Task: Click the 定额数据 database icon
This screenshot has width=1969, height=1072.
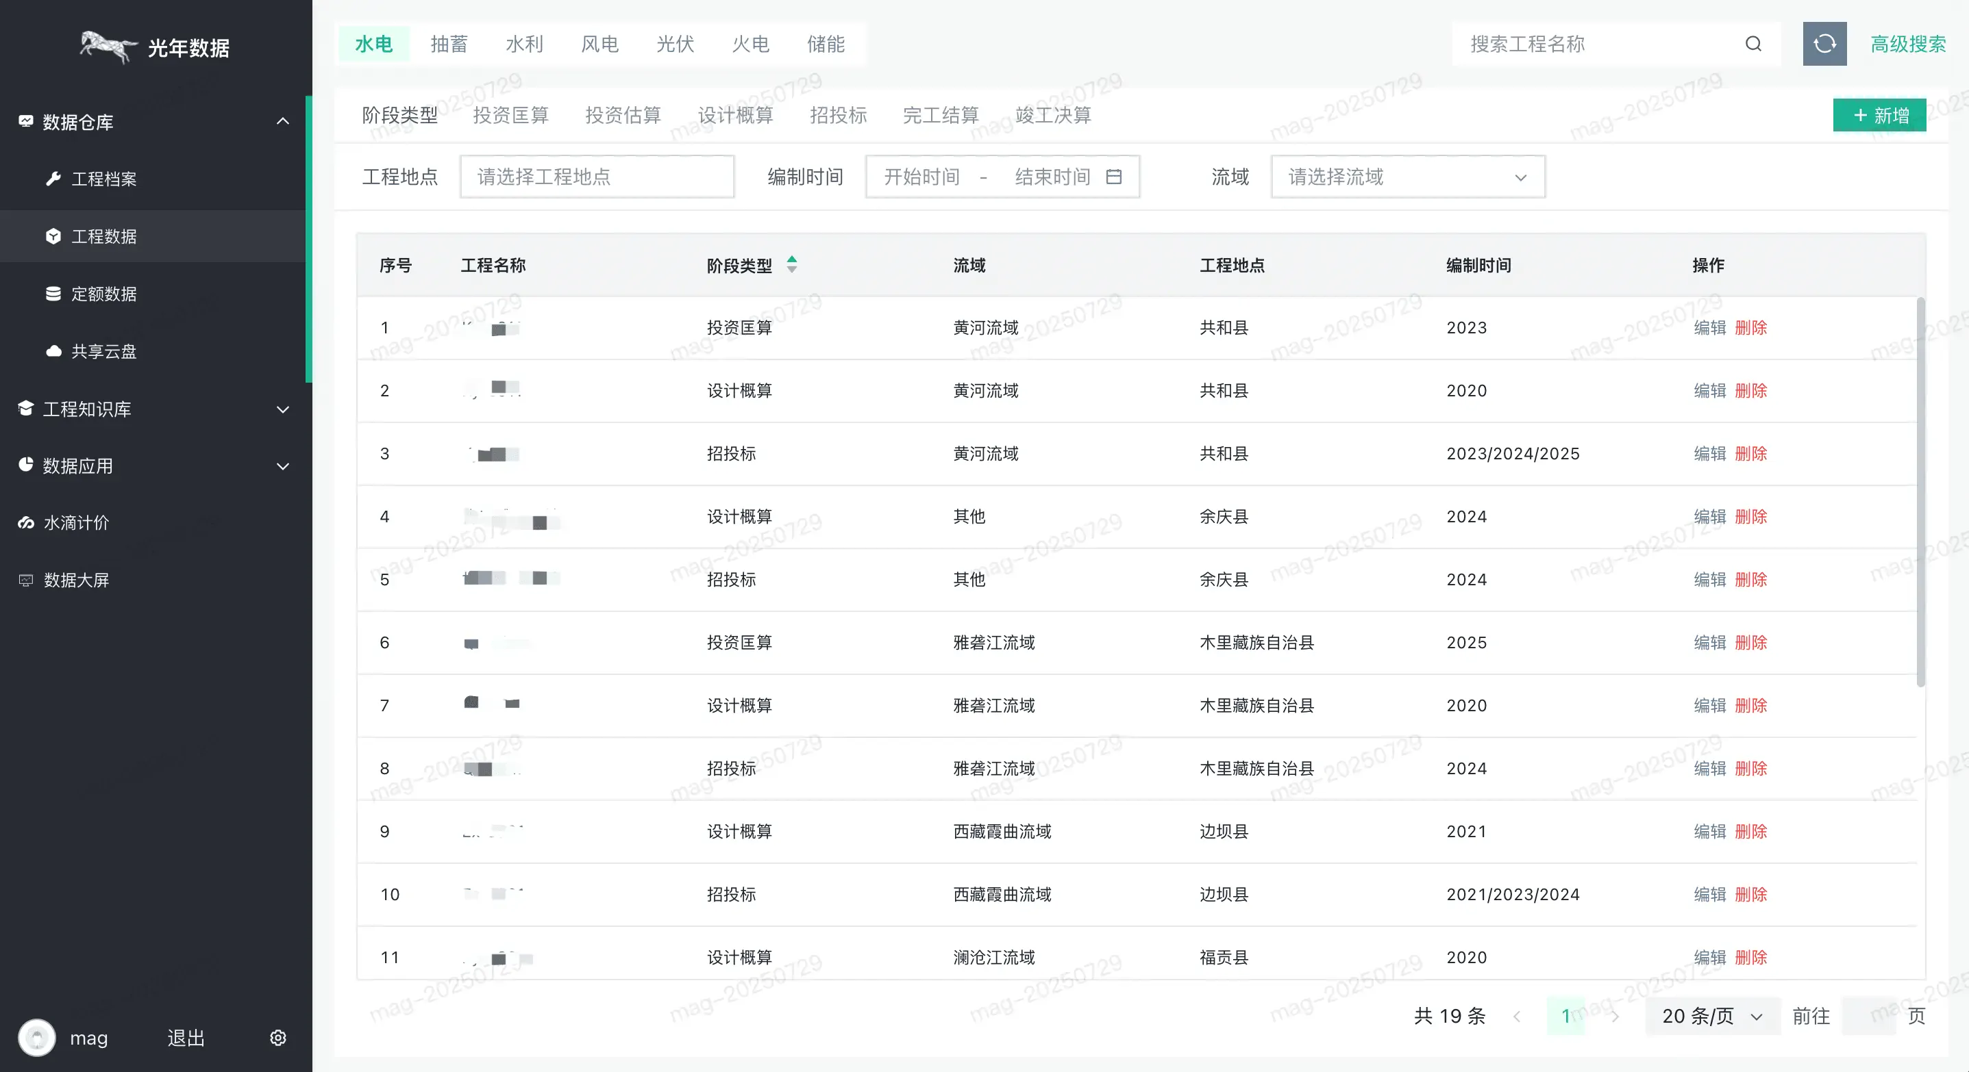Action: (x=53, y=294)
